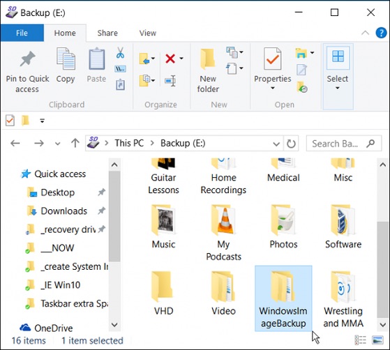
Task: Collapse the ribbon with the chevron
Action: 365,33
